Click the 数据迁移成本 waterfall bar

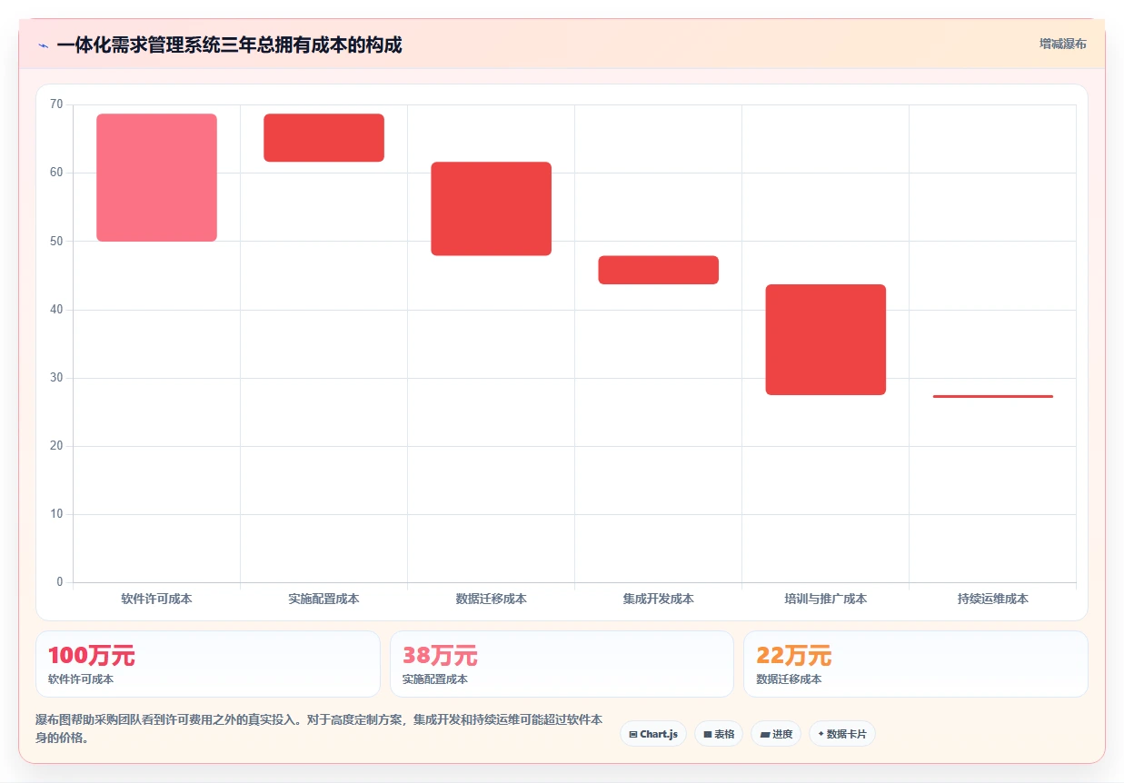pos(491,209)
